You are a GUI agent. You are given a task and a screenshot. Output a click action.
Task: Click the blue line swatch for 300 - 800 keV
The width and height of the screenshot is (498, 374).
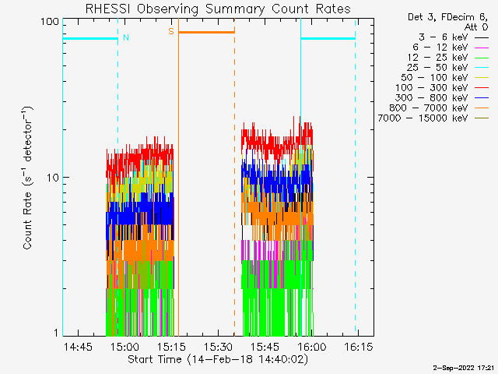point(482,98)
